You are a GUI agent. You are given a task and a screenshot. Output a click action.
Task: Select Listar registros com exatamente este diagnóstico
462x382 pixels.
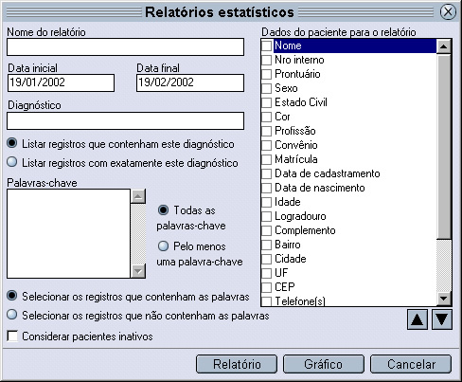click(12, 162)
